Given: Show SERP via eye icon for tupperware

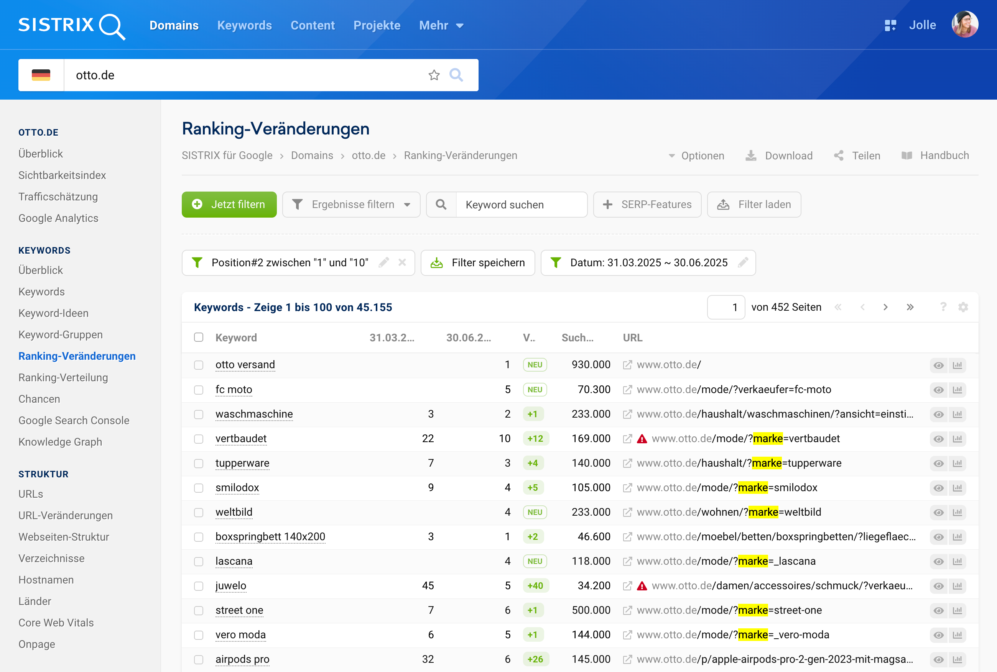Looking at the screenshot, I should 938,463.
